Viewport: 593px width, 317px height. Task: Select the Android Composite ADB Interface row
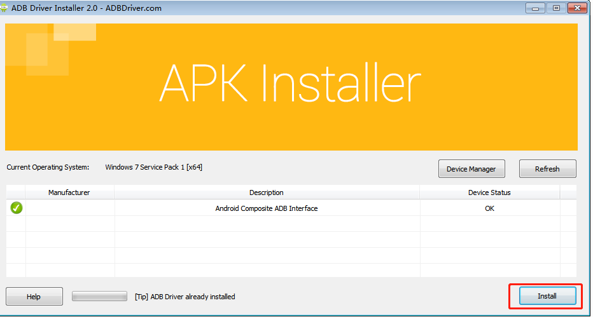pyautogui.click(x=291, y=208)
